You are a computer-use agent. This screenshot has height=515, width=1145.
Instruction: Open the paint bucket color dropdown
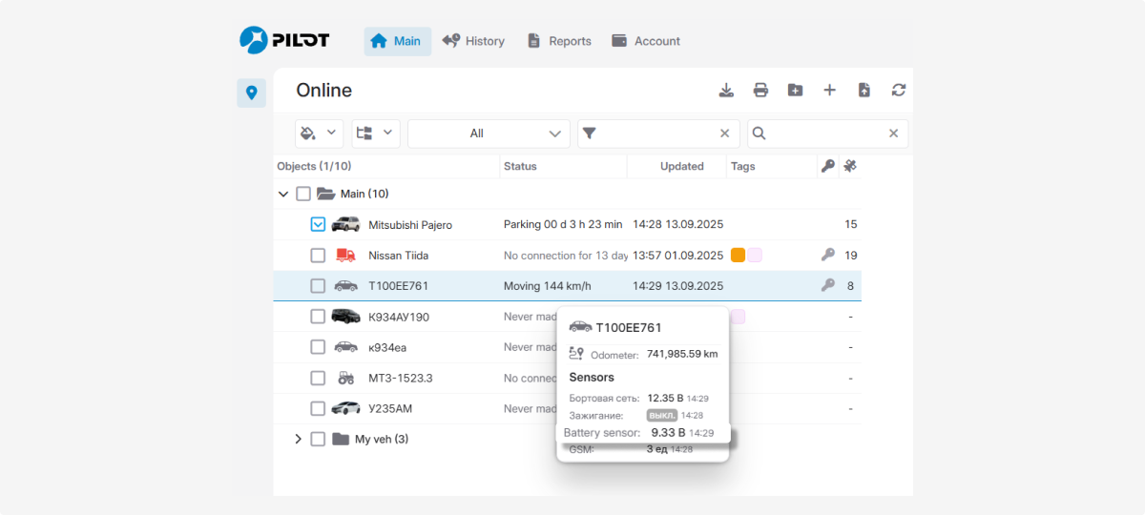(319, 134)
